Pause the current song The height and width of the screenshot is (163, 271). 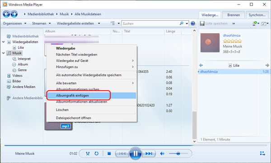135,153
